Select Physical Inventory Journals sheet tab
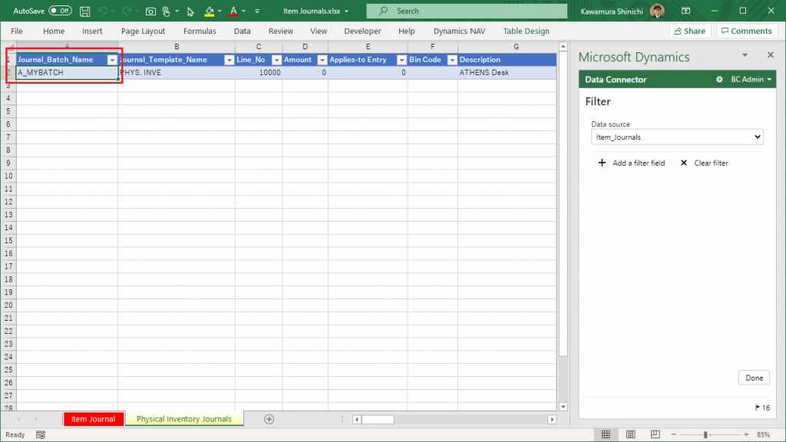Image resolution: width=786 pixels, height=442 pixels. [x=184, y=419]
